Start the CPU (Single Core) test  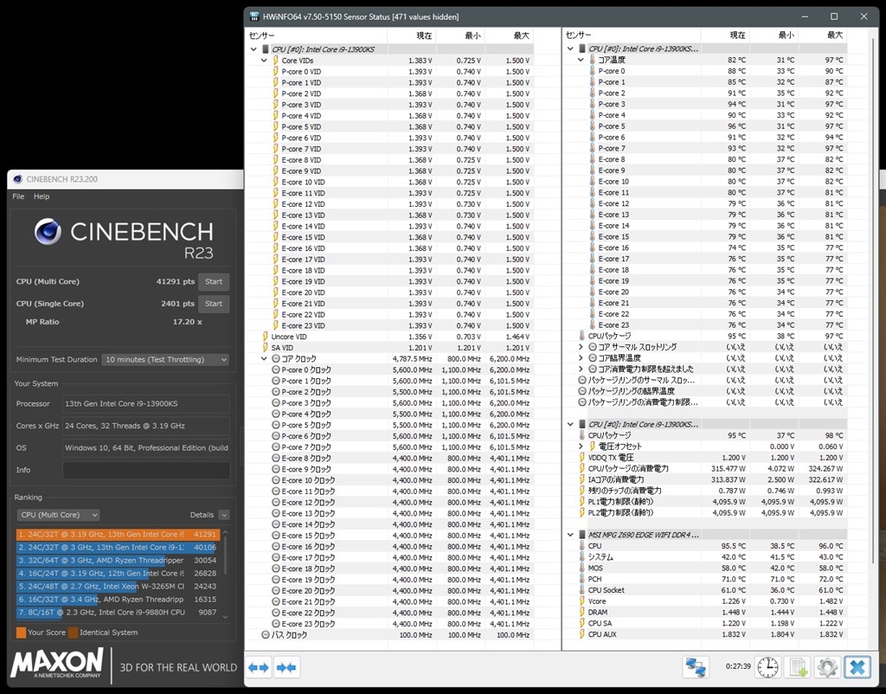pos(214,304)
